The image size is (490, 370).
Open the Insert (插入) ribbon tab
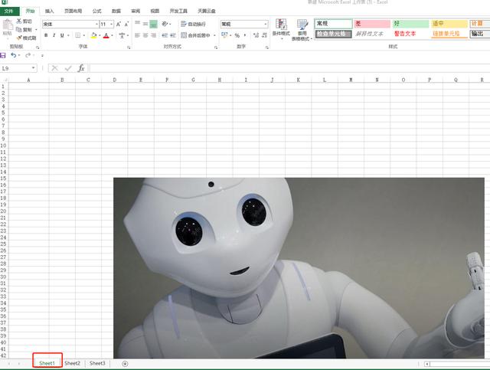point(50,11)
